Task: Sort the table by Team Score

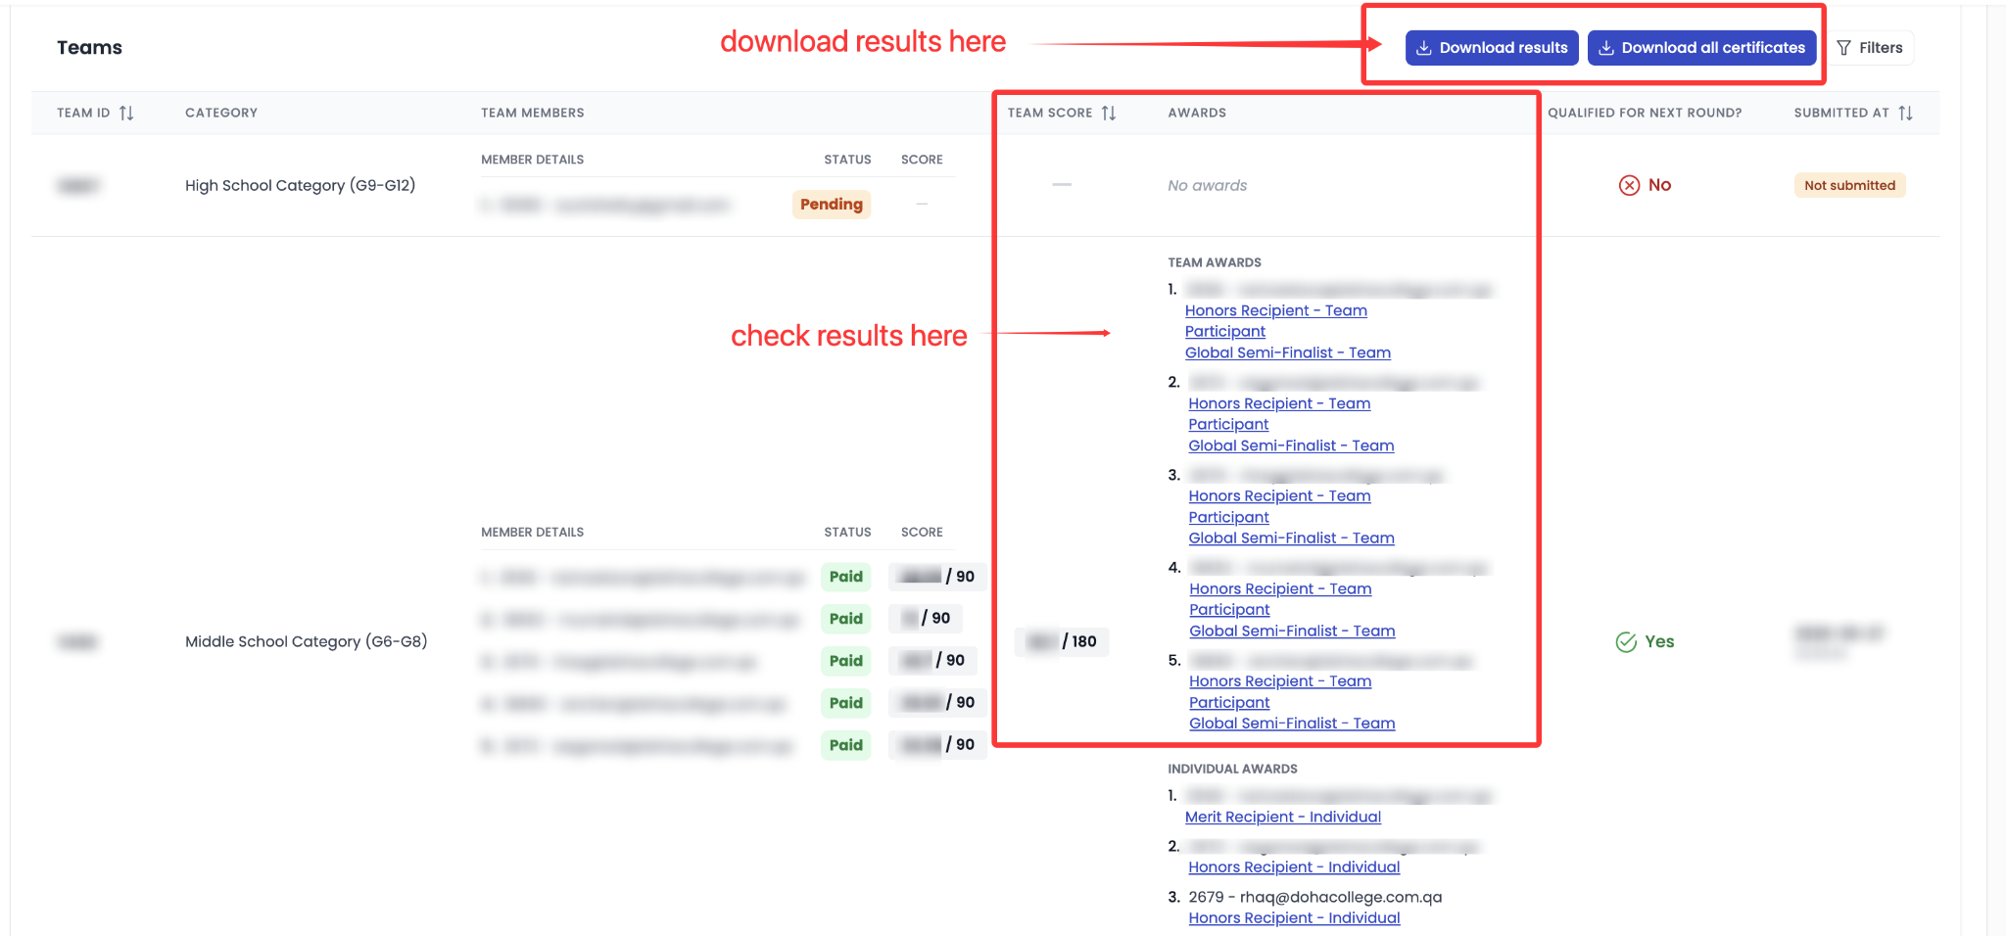Action: (1108, 113)
